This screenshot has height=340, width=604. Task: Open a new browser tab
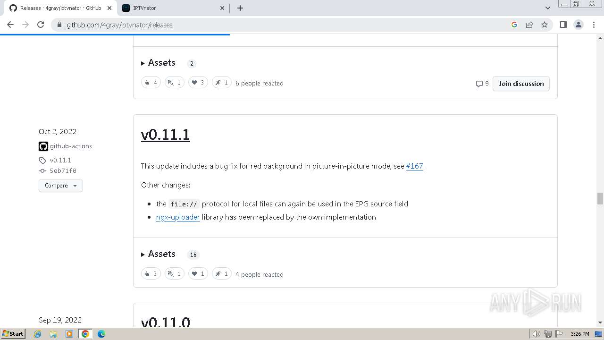pos(240,8)
